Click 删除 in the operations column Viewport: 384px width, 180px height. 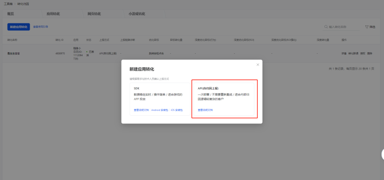click(370, 53)
